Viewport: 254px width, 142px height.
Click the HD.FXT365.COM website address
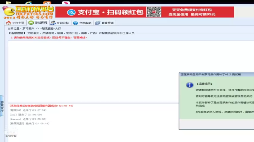(35, 14)
